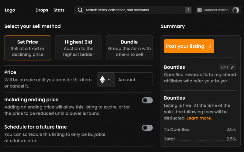
Task: Open the Drops menu item
Action: (42, 10)
